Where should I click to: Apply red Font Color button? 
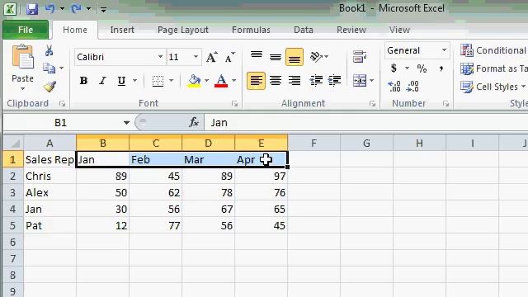pos(221,81)
